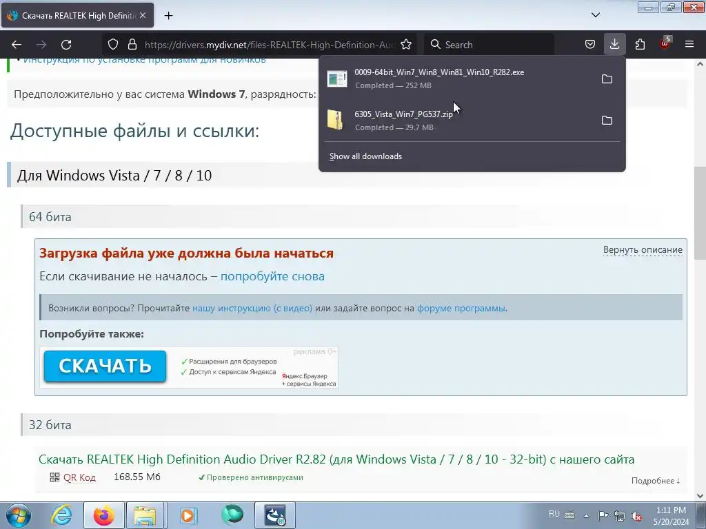
Task: Click the Проверено антивирусами label
Action: pos(251,478)
